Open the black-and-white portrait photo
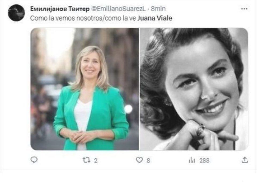The width and height of the screenshot is (257, 182). (194, 89)
